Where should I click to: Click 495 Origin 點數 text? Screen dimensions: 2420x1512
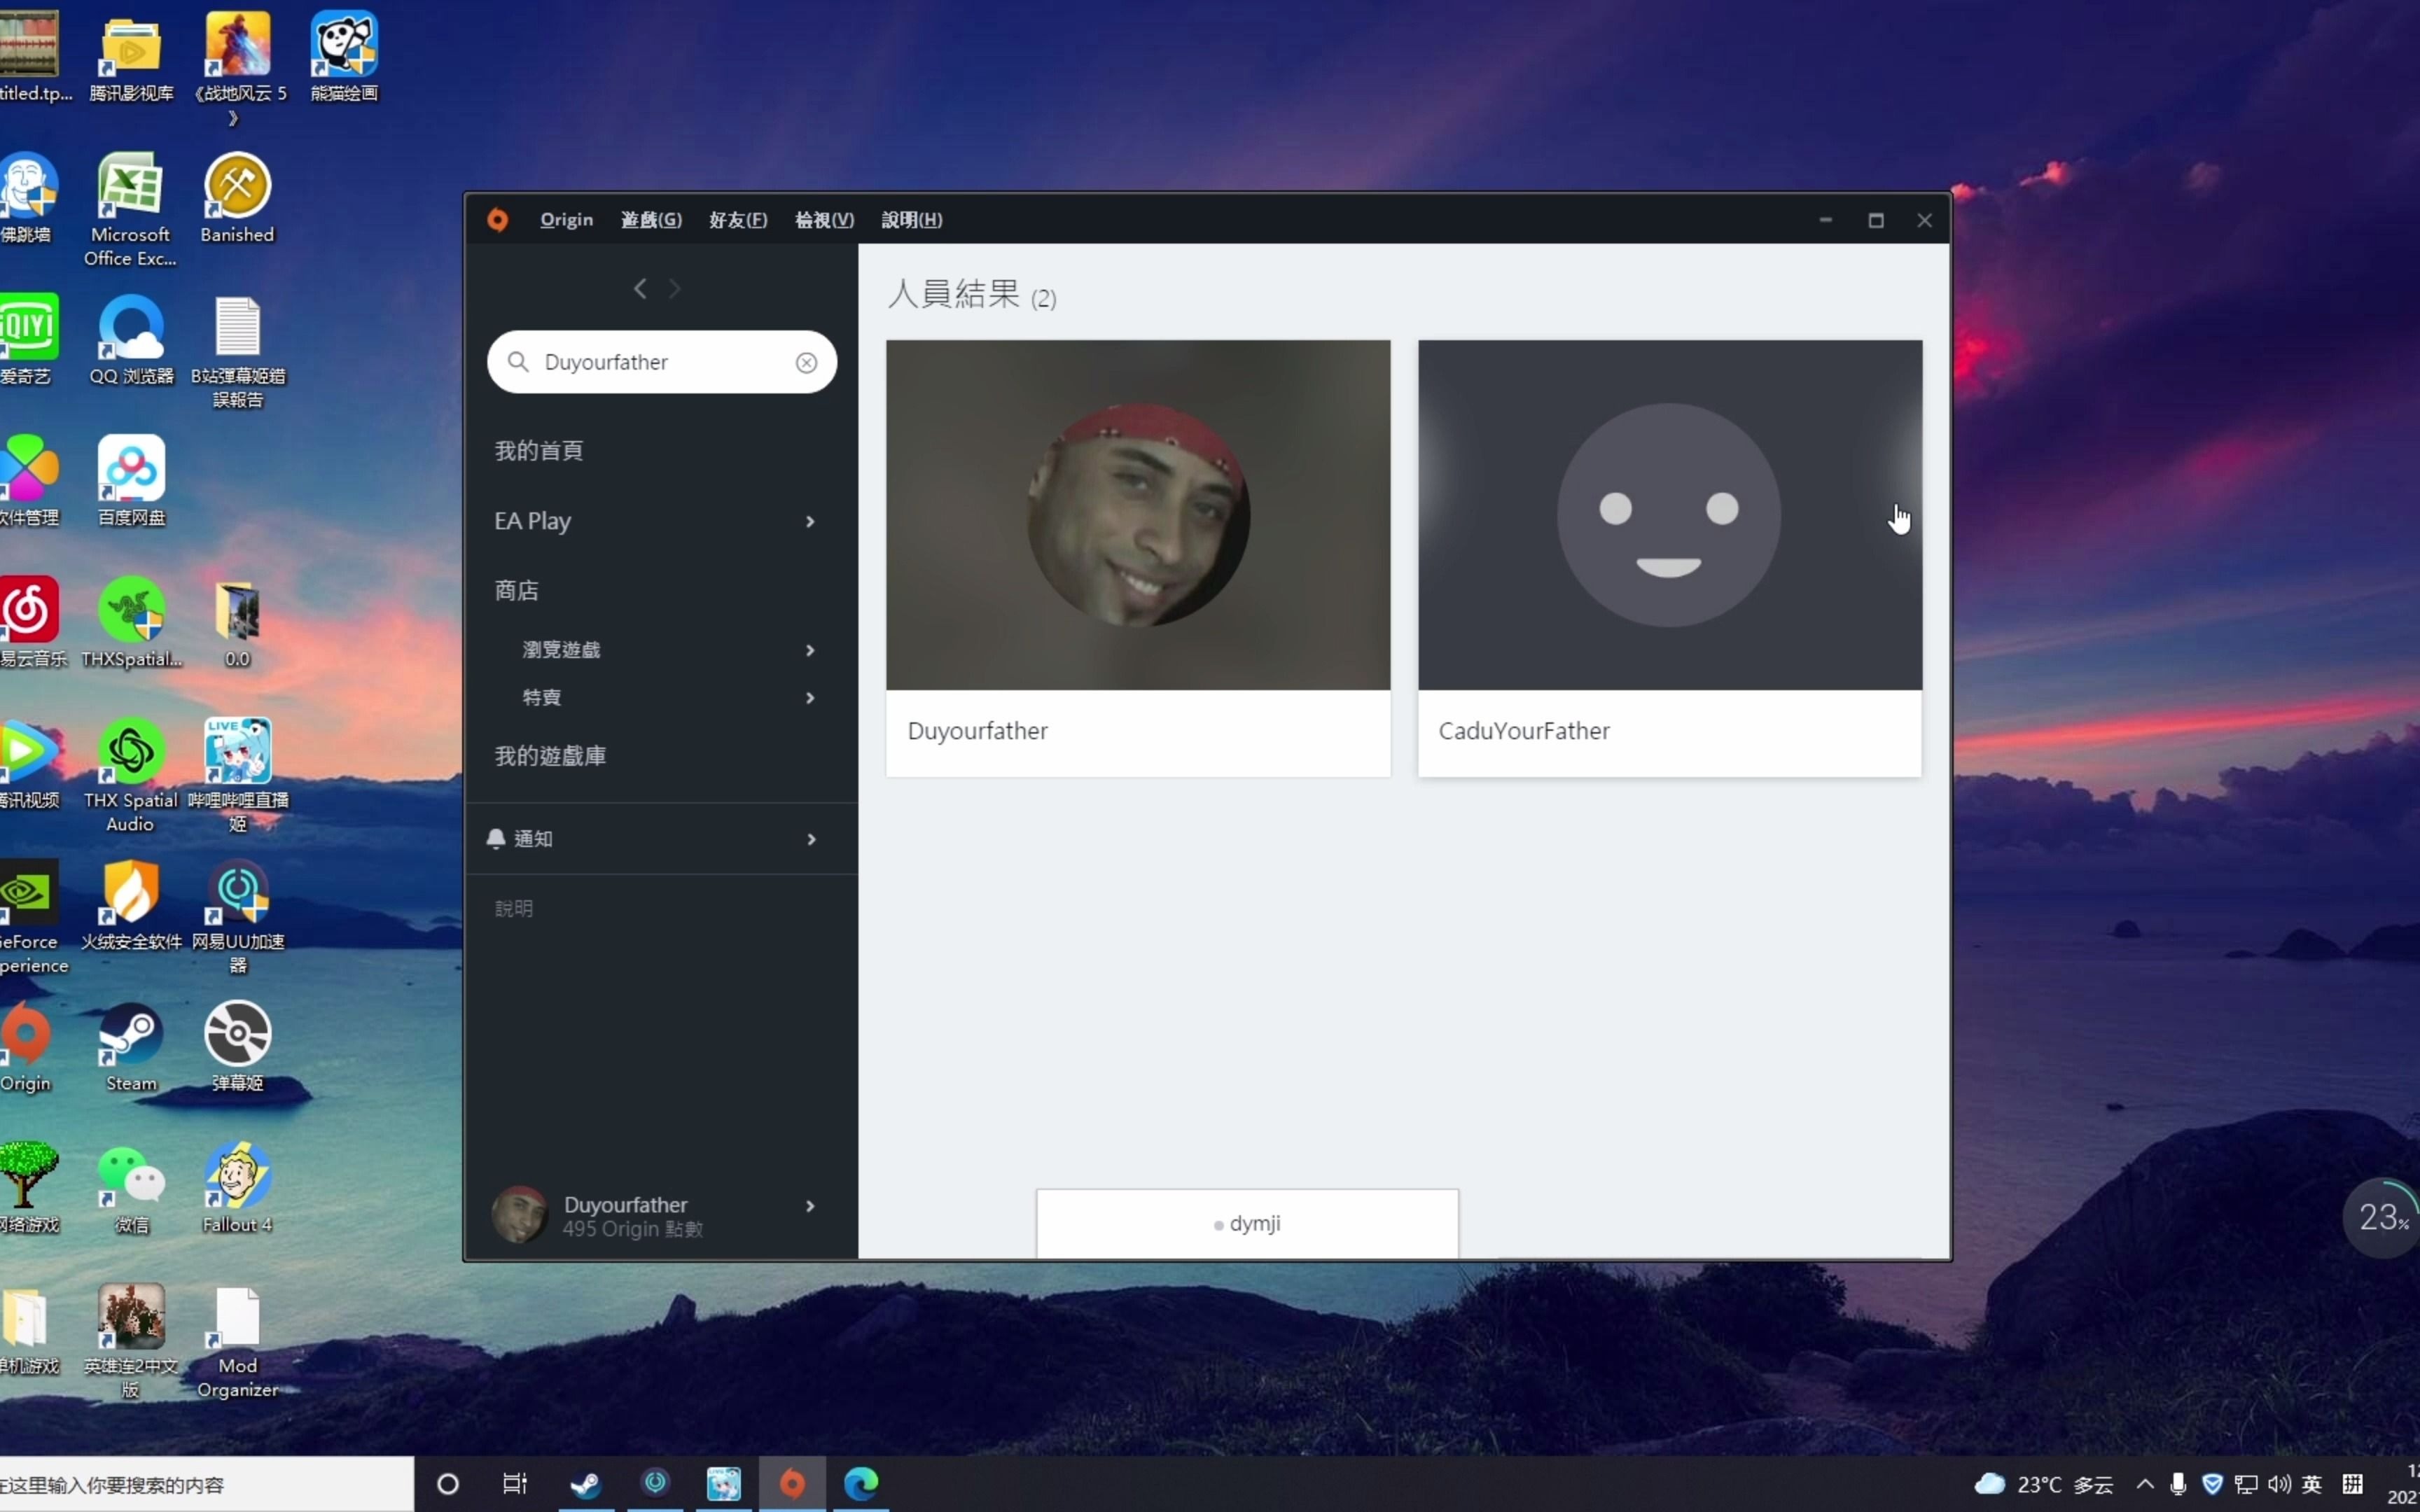click(x=633, y=1229)
